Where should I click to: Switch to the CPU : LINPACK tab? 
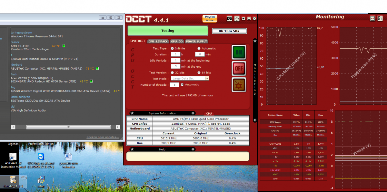[x=158, y=41]
